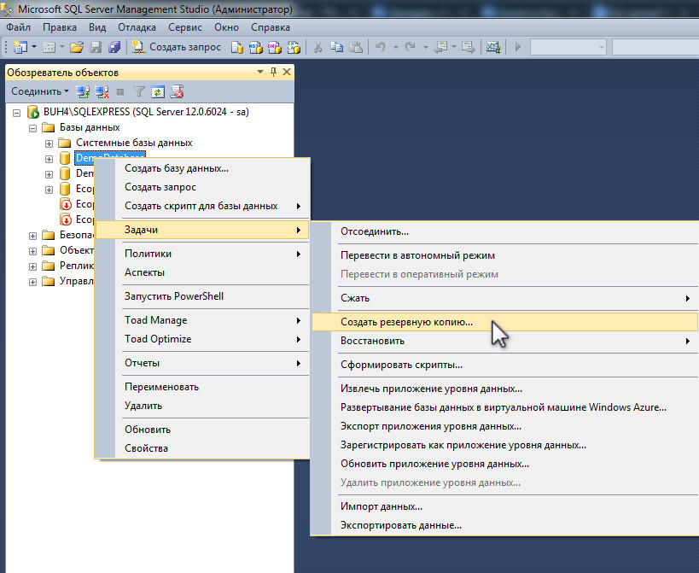Choose Сформировать скрипты... from Tasks submenu
This screenshot has width=699, height=573.
(x=401, y=365)
